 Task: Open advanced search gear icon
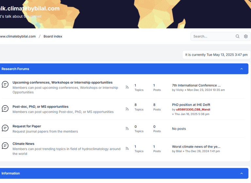tap(246, 36)
